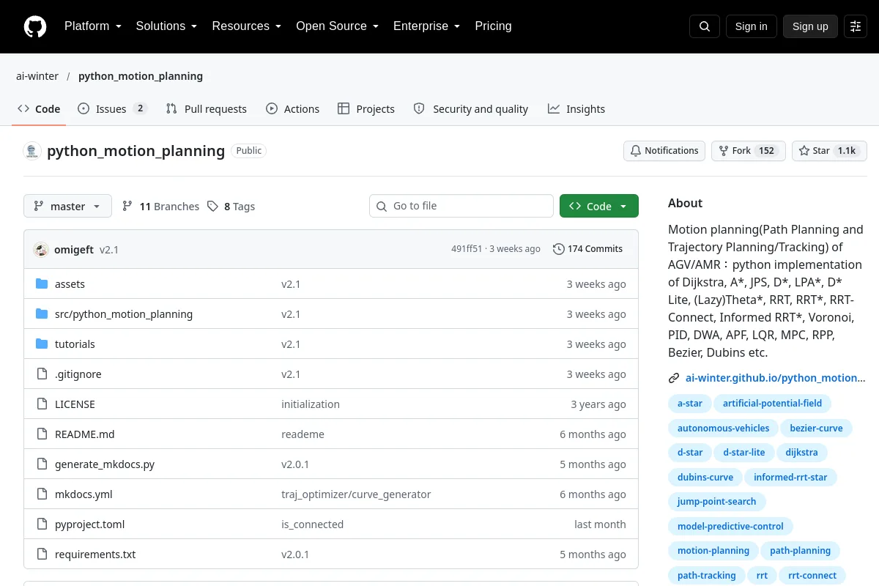The image size is (879, 586).
Task: Open commit hash 491ff51
Action: click(x=467, y=249)
